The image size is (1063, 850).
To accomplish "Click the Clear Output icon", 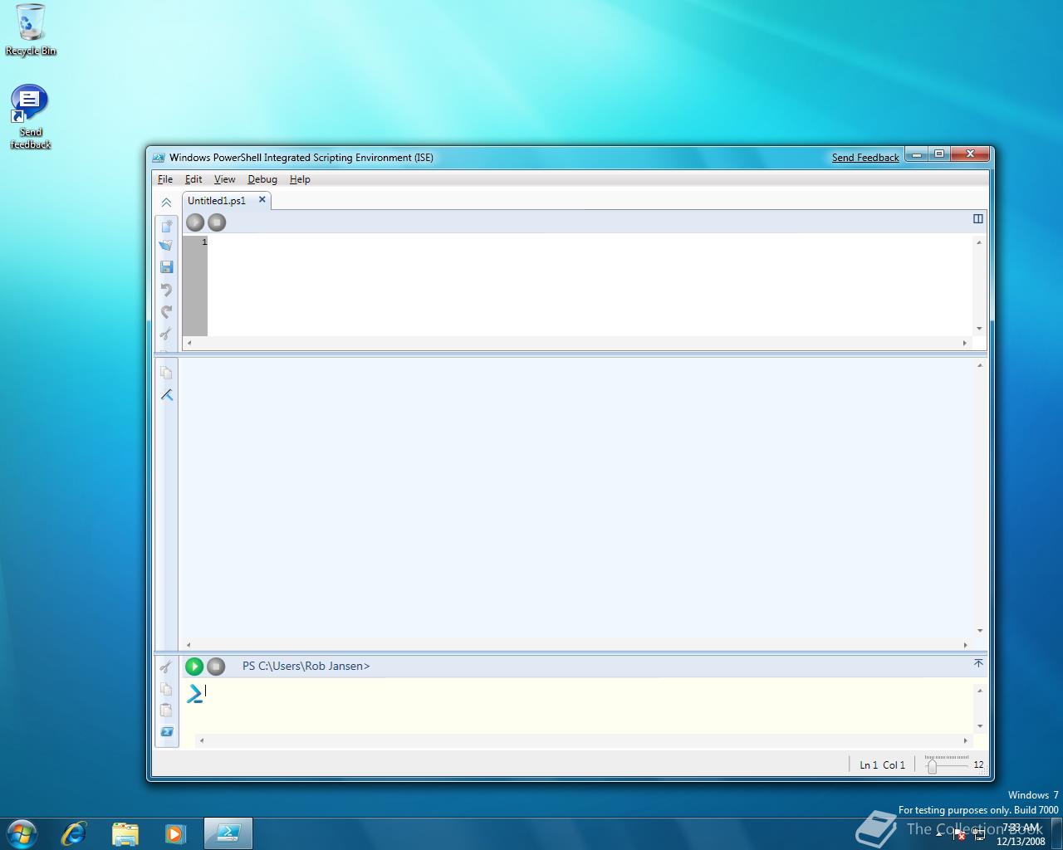I will tap(166, 395).
